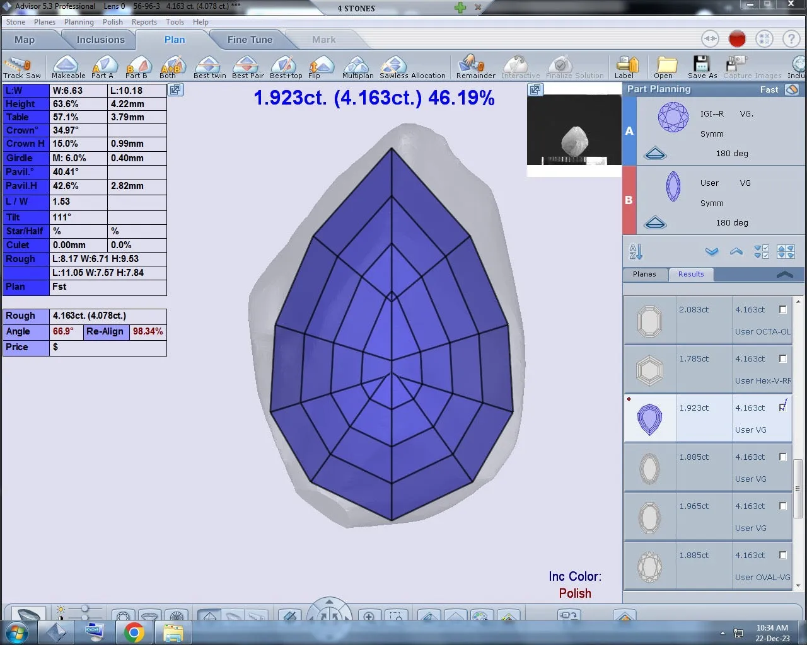This screenshot has width=807, height=645.
Task: Pop out the rough stone camera preview
Action: 535,89
